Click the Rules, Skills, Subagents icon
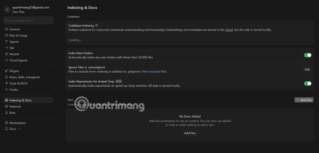 point(6,77)
